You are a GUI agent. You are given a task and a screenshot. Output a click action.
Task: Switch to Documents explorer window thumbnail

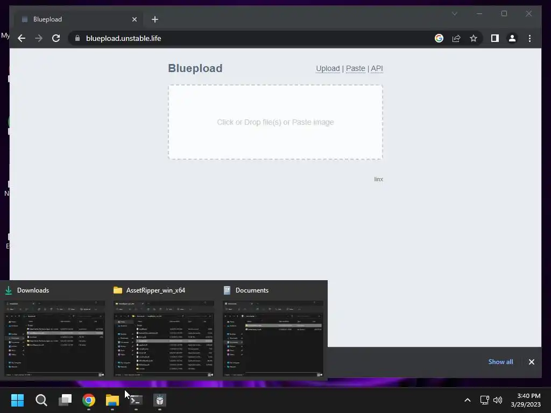[273, 339]
